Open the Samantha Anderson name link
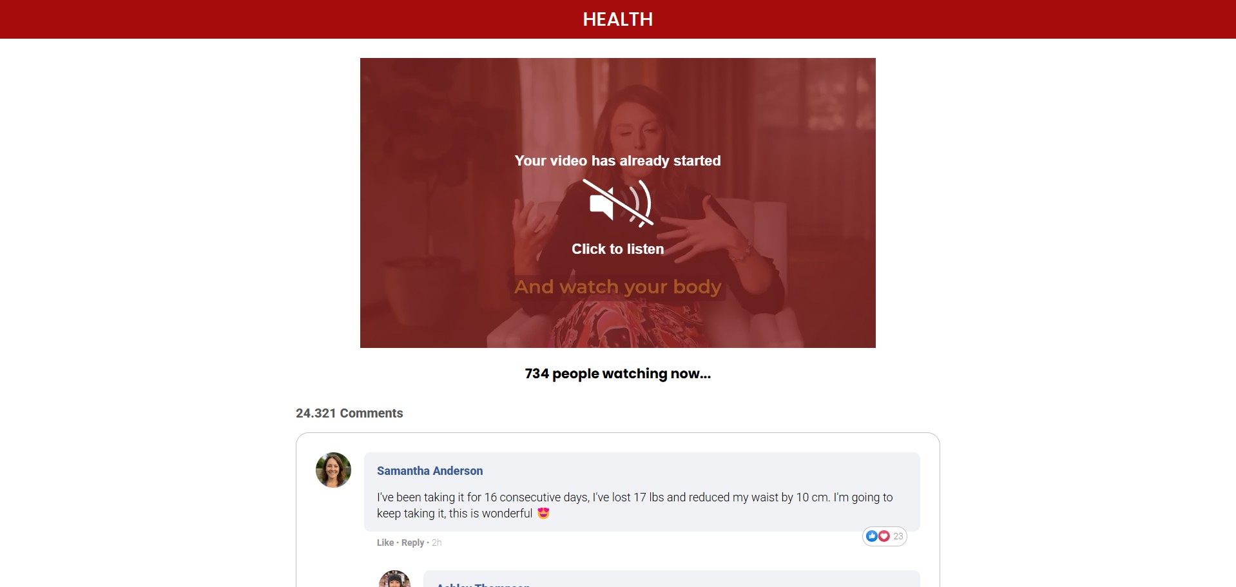 (430, 471)
